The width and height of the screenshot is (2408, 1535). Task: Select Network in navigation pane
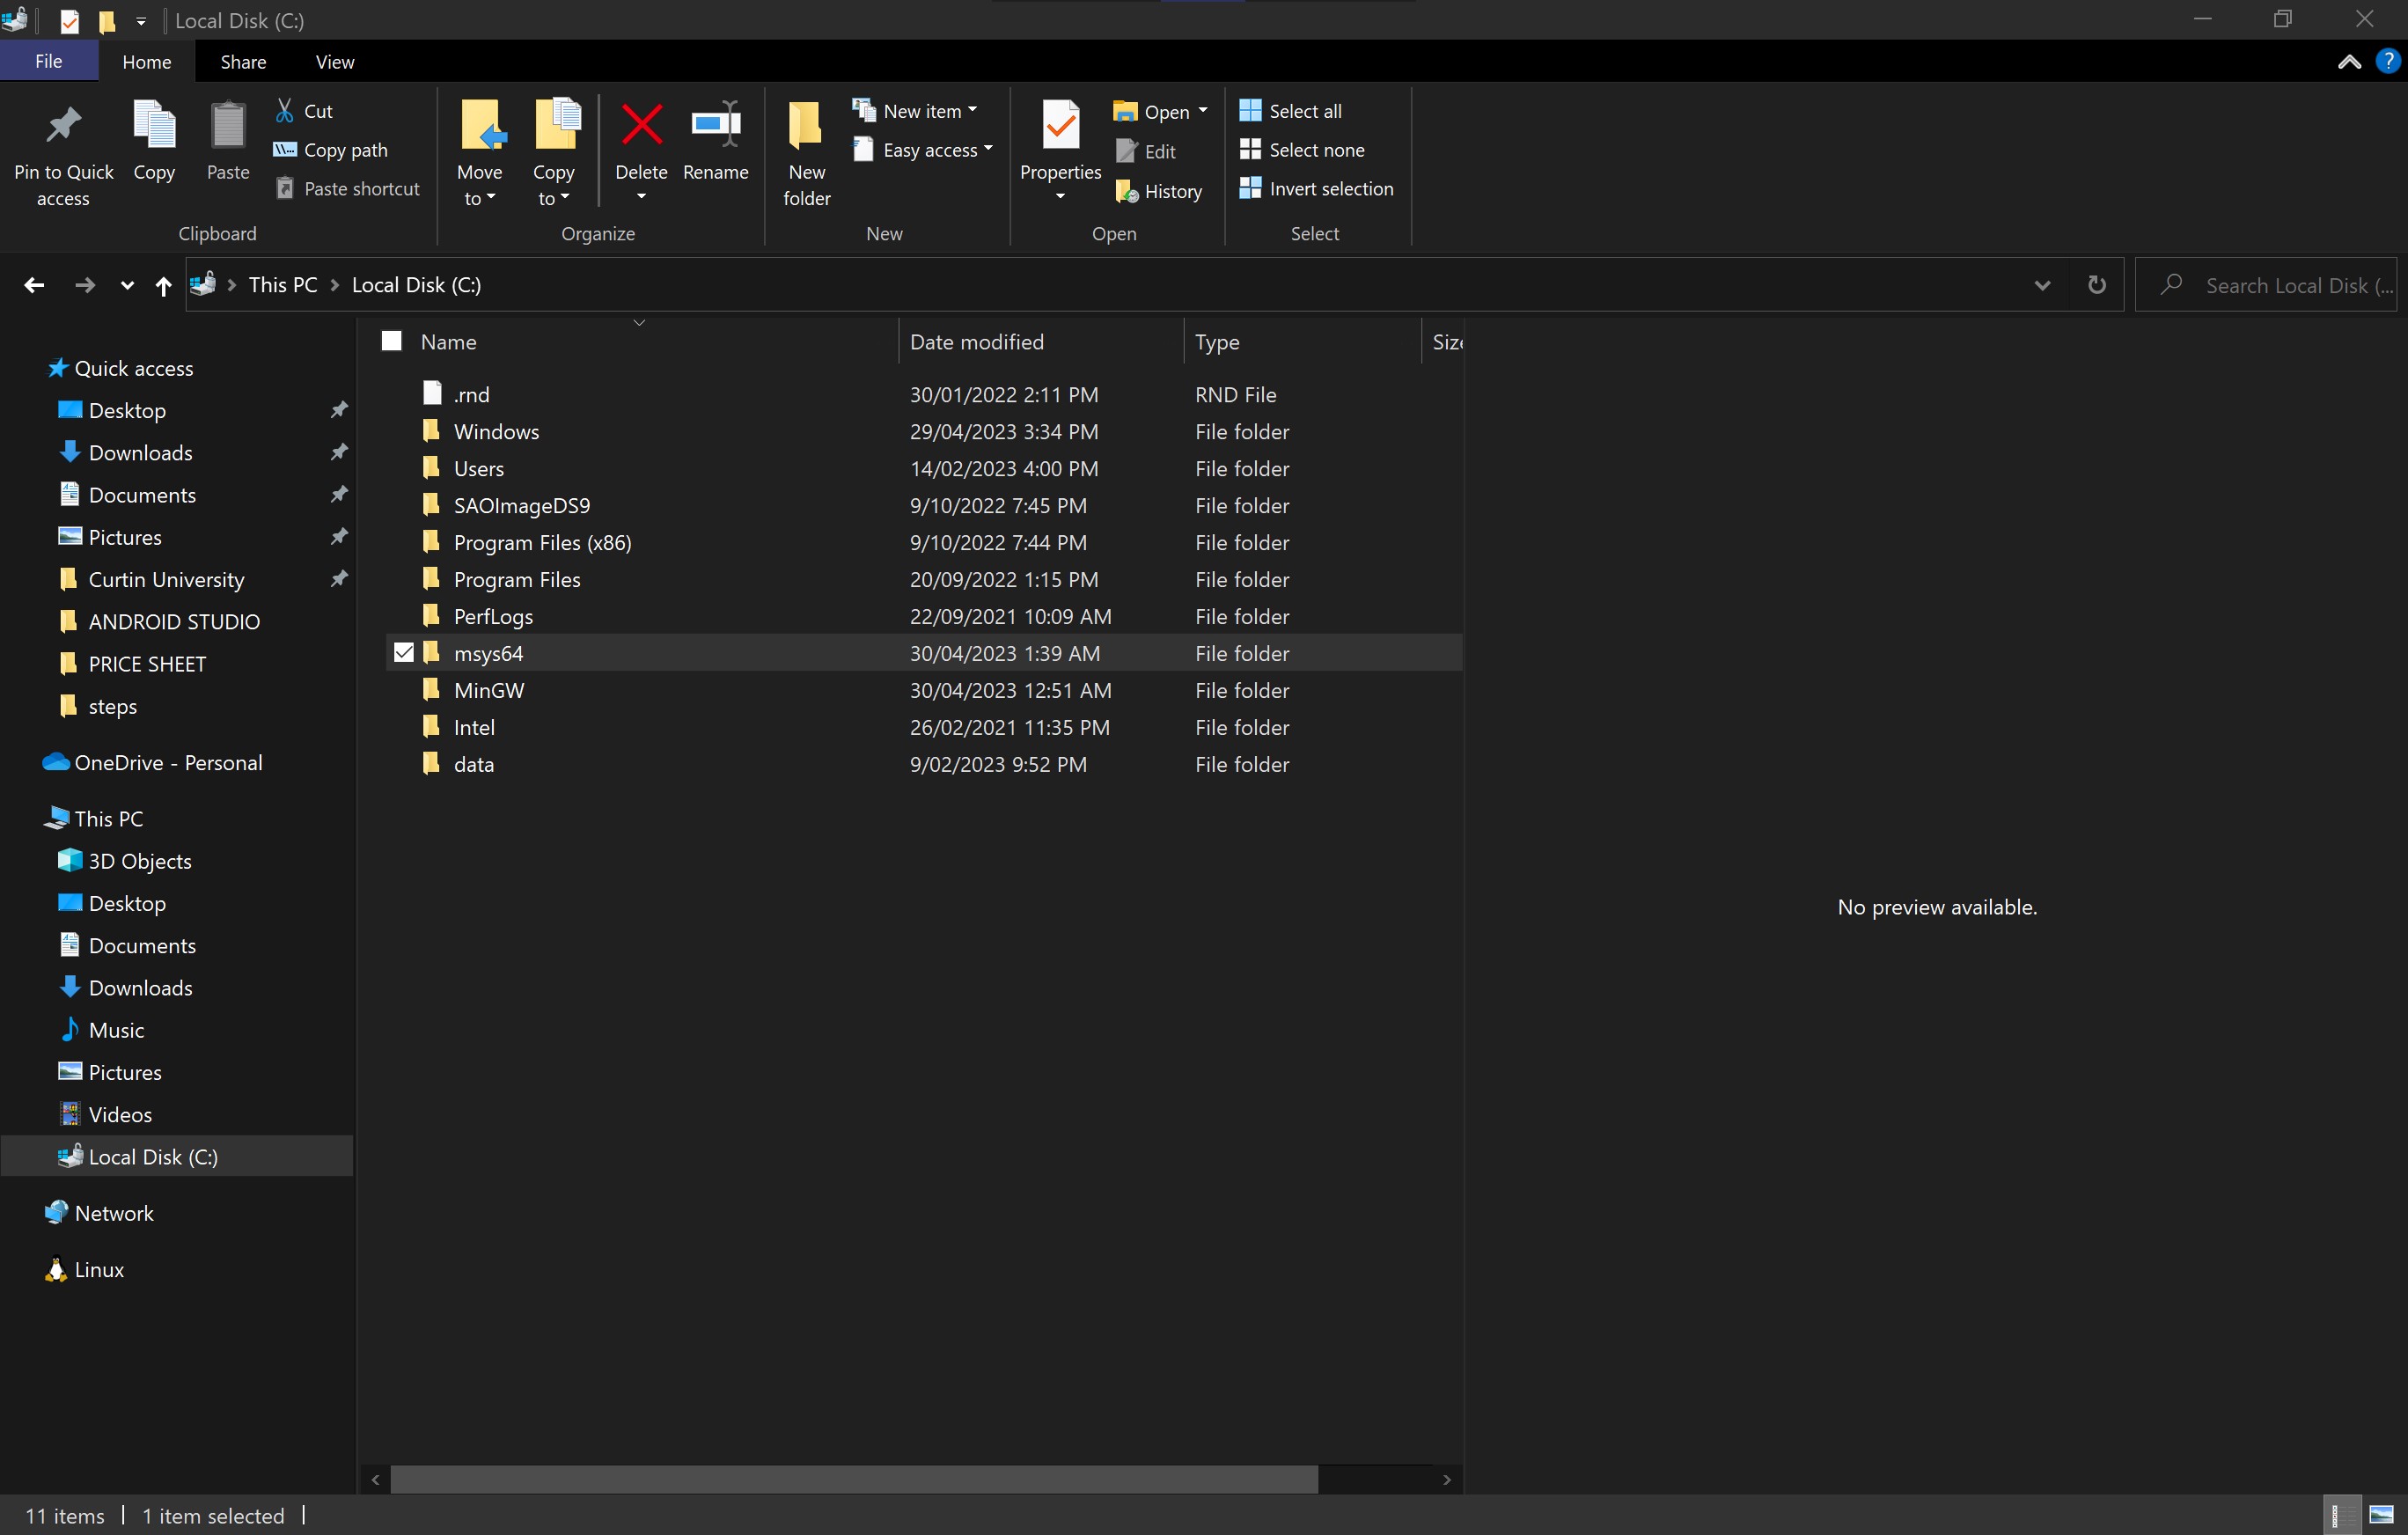point(114,1213)
